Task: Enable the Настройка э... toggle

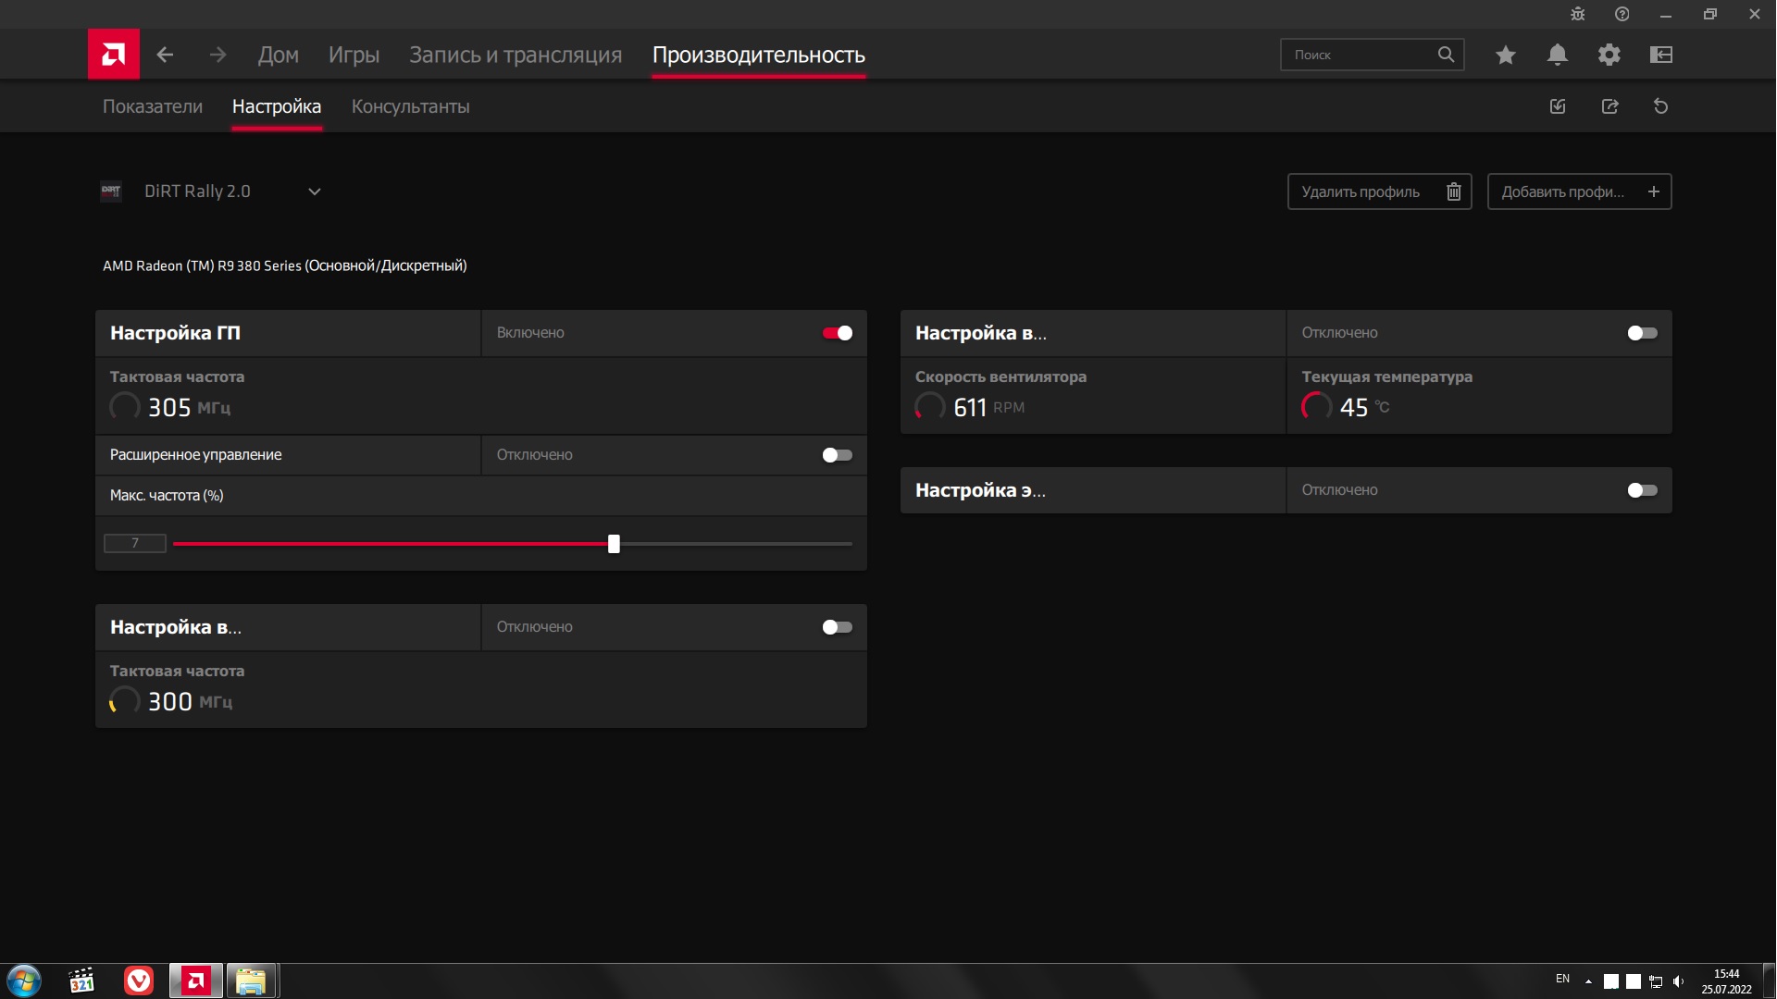Action: pyautogui.click(x=1643, y=490)
